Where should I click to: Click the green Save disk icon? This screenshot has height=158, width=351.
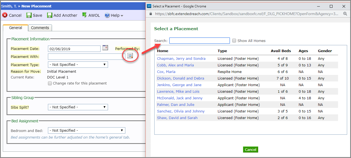(29, 15)
